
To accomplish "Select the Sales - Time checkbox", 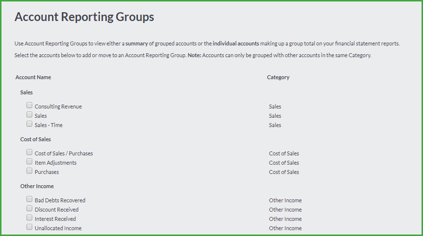I will tap(29, 124).
